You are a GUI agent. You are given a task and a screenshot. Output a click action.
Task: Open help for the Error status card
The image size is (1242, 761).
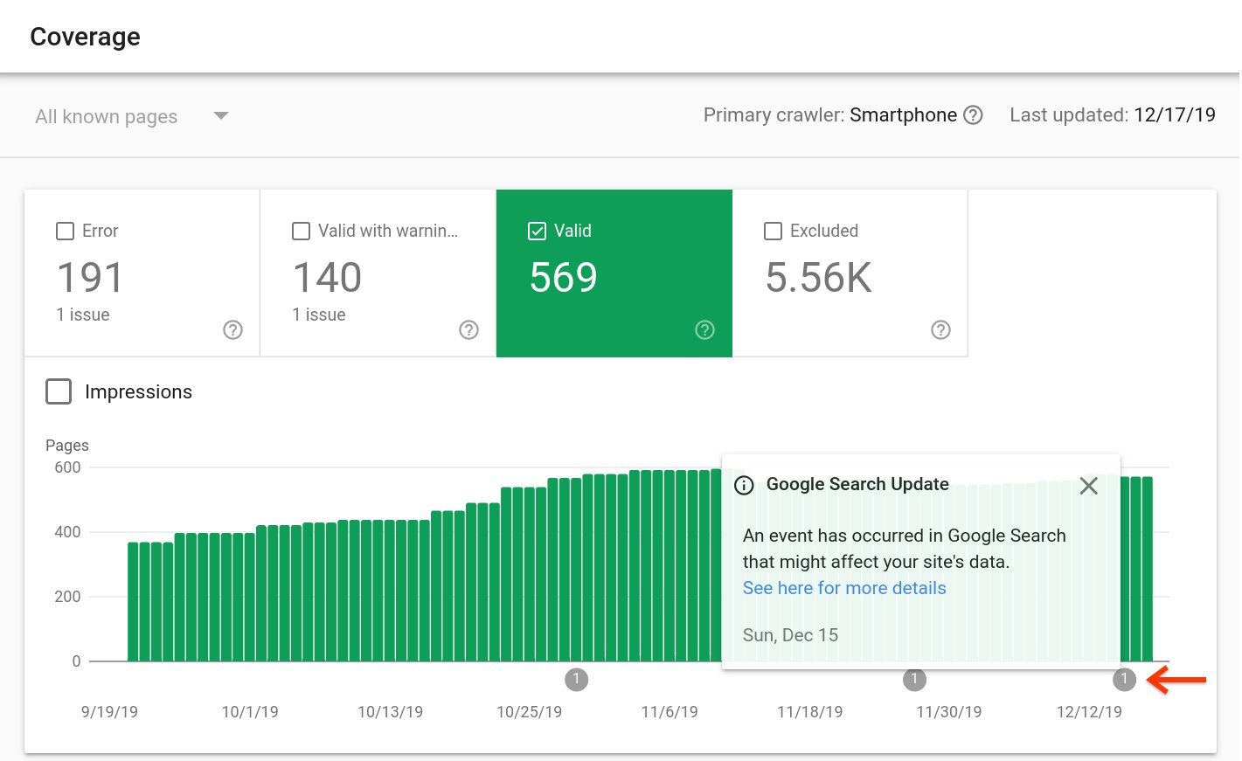tap(232, 329)
